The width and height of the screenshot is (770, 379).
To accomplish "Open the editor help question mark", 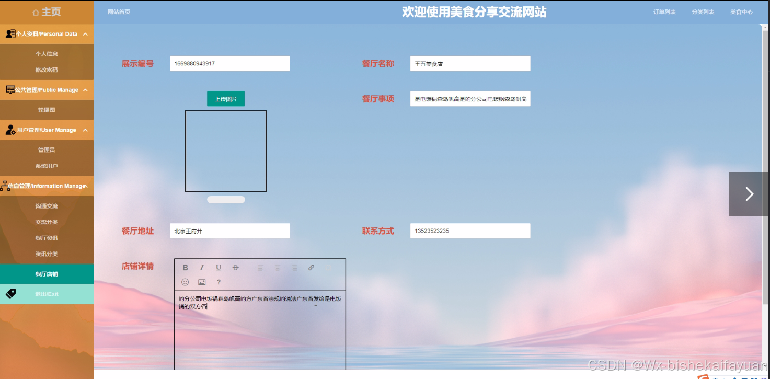I will click(x=219, y=282).
